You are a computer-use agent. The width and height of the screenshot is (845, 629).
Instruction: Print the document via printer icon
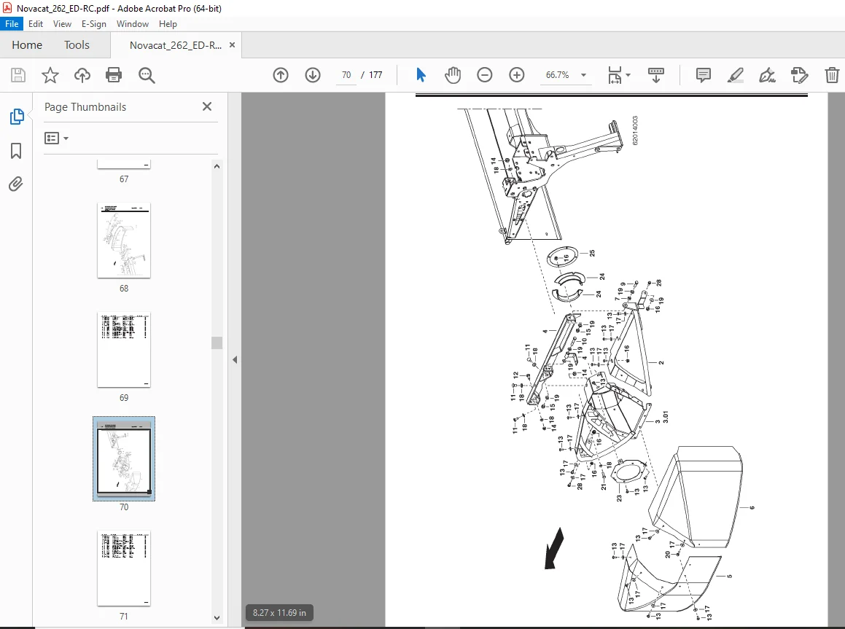pyautogui.click(x=114, y=75)
